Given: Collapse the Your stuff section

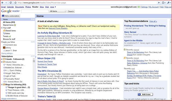Looking at the screenshot, I should (x=2, y=28).
